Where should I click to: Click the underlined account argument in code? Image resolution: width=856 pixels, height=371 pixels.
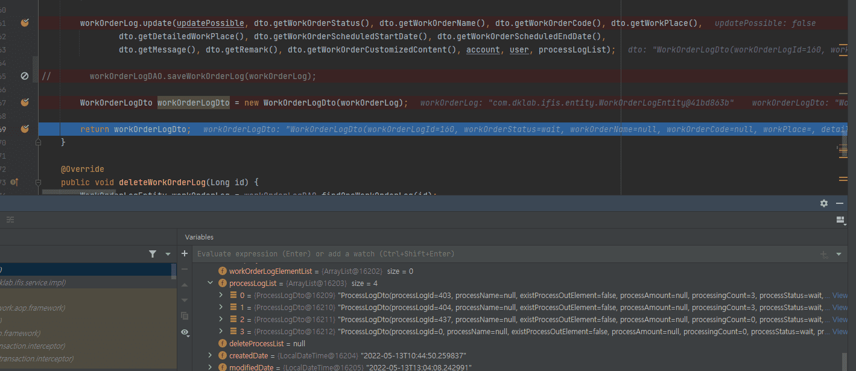483,49
